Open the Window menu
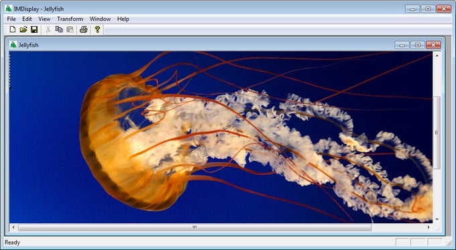456x250 pixels. (x=100, y=19)
